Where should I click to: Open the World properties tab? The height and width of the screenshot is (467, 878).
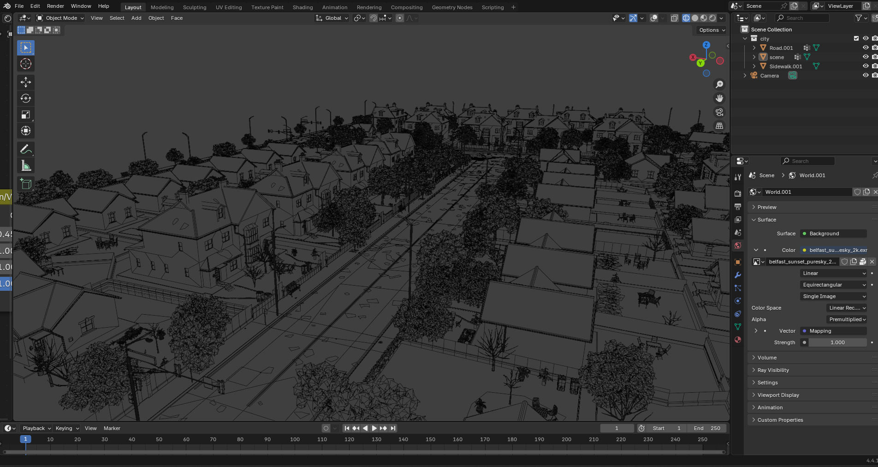pos(738,245)
